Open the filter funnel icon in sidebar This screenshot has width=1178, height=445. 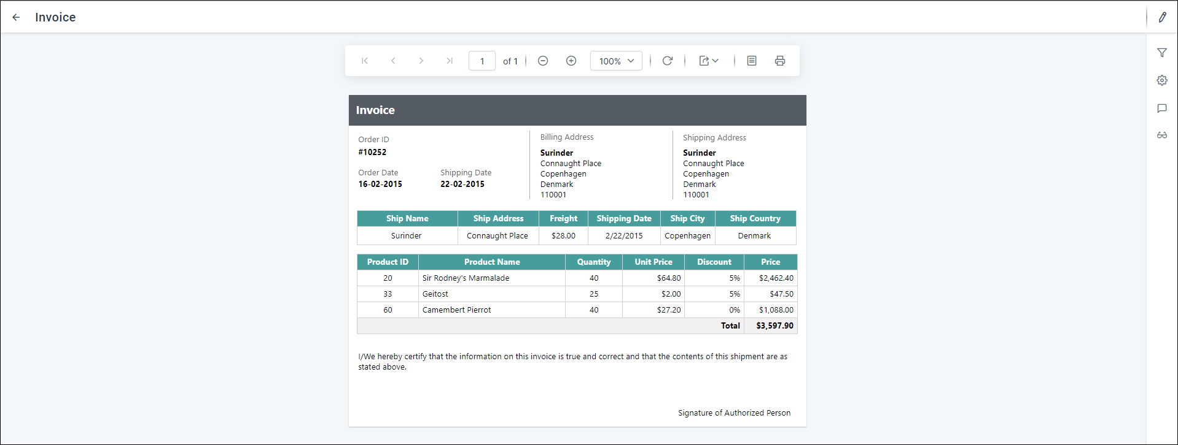(x=1162, y=53)
